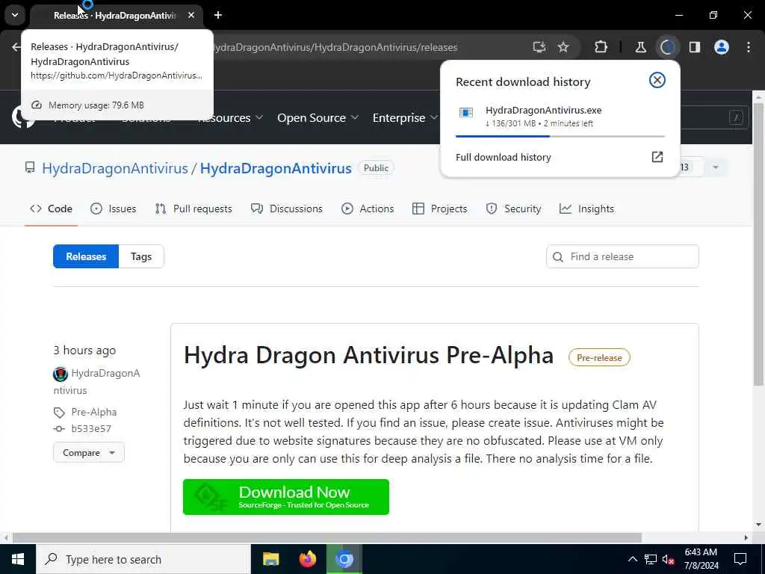Open the Compare dropdown
Screen dimensions: 765x574
(89, 452)
